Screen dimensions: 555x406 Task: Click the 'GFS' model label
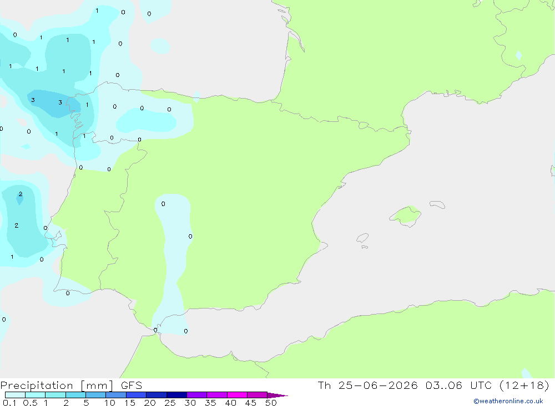(132, 385)
